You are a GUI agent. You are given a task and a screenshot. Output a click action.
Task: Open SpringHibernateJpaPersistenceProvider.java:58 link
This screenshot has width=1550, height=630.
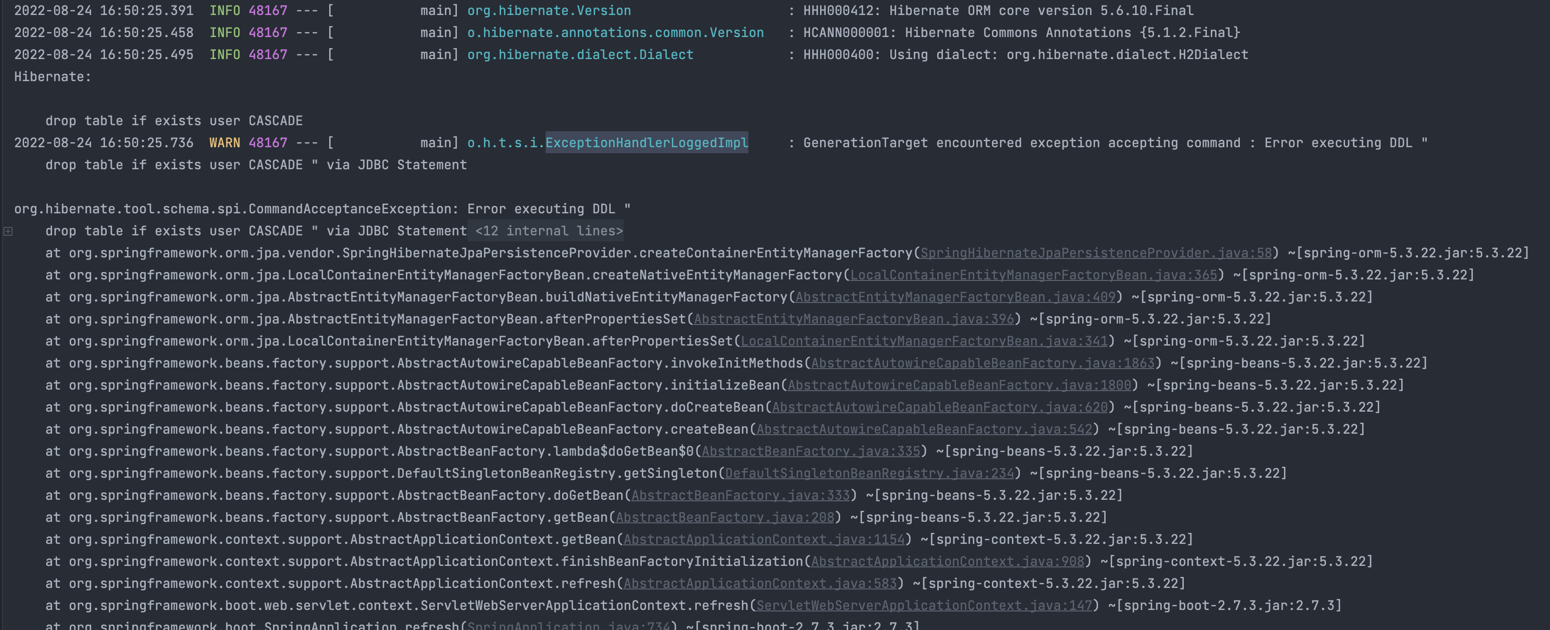coord(1096,253)
